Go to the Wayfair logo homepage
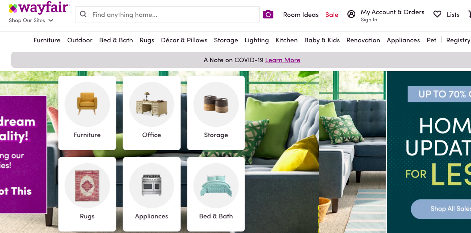Image resolution: width=471 pixels, height=233 pixels. [x=39, y=7]
